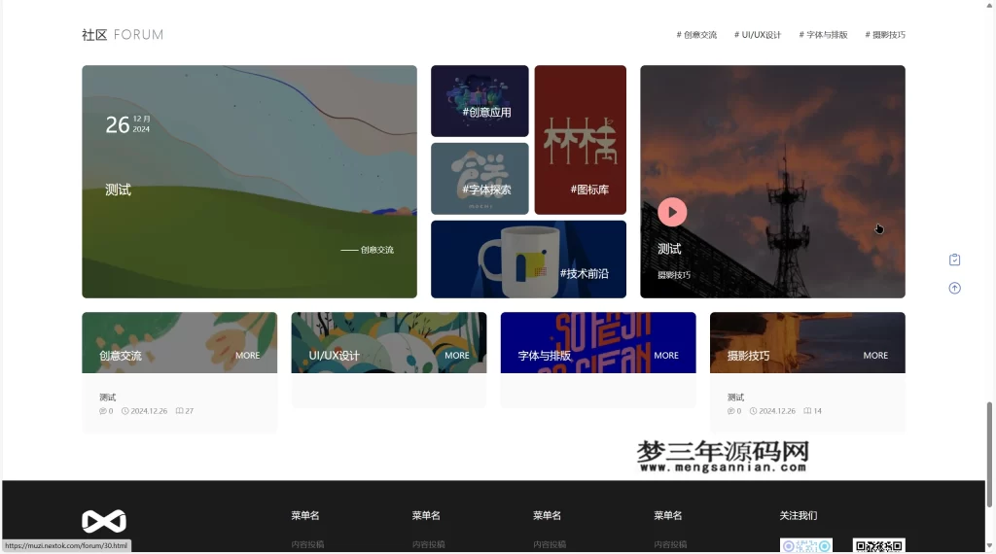This screenshot has width=996, height=554.
Task: Click the 社区 FORUM section heading
Action: pos(123,35)
